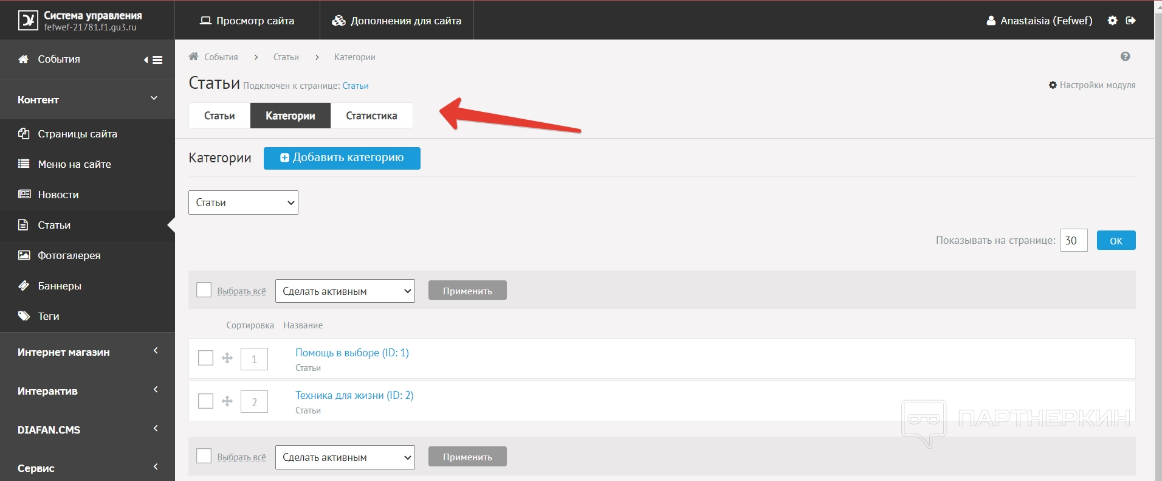Open settings via the top-right gear icon
This screenshot has width=1162, height=481.
(x=1112, y=21)
